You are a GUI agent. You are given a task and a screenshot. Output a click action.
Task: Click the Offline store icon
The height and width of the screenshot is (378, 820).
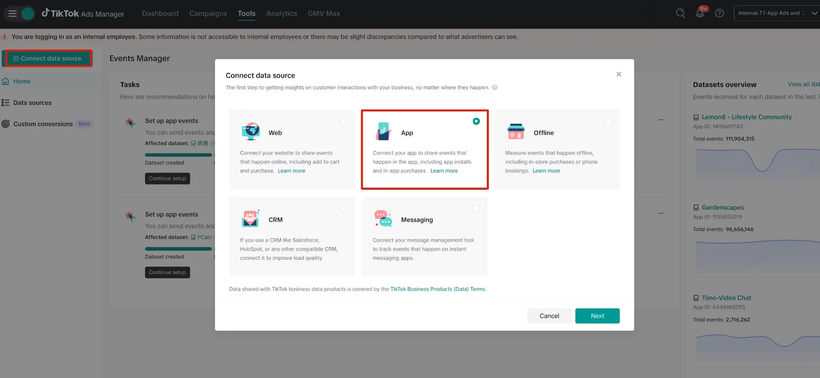[516, 132]
